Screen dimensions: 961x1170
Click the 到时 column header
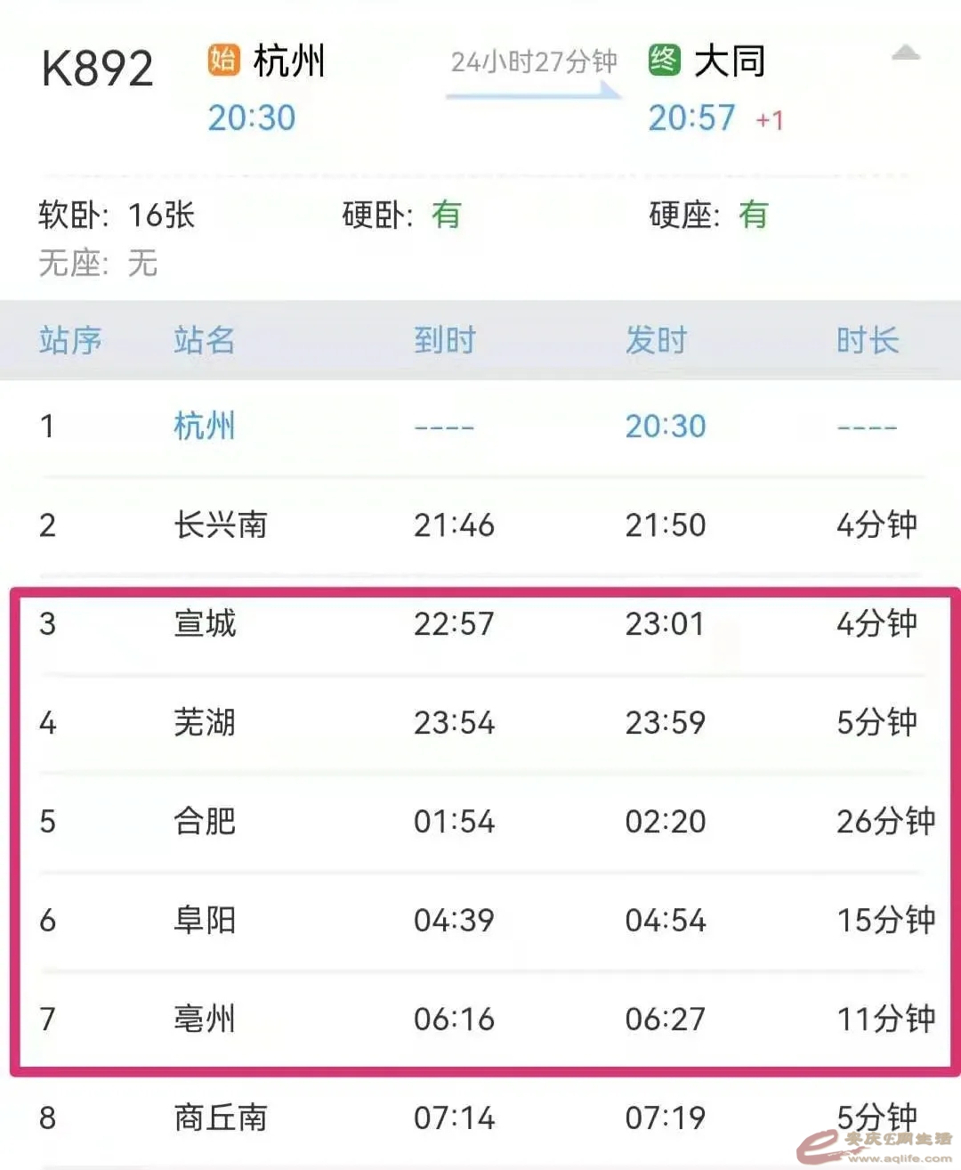click(444, 340)
